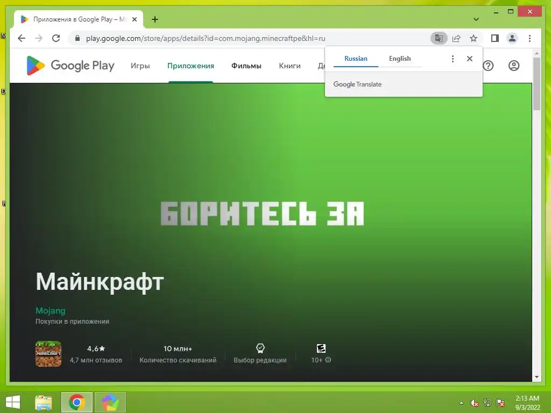
Task: Expand the tab search chevron
Action: [x=476, y=19]
